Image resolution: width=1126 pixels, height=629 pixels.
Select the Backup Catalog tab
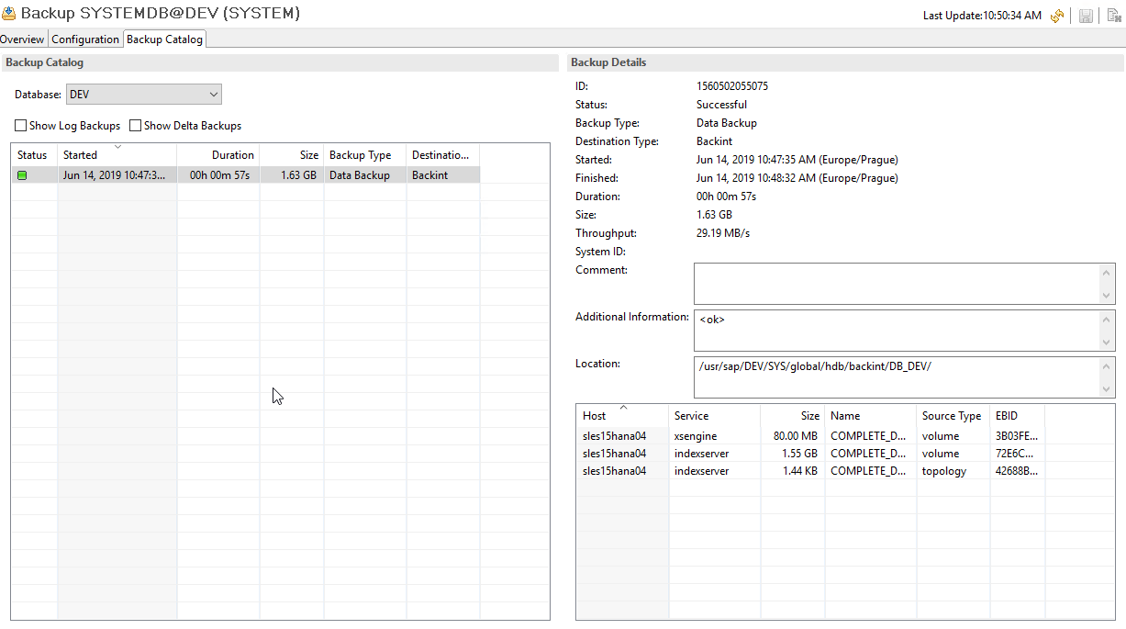coord(164,39)
